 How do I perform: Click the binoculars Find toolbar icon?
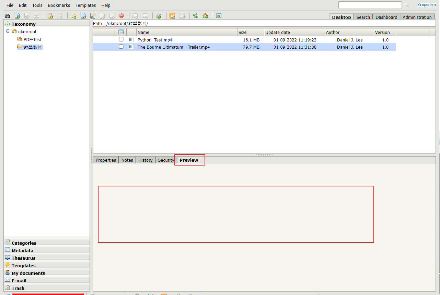(8, 16)
